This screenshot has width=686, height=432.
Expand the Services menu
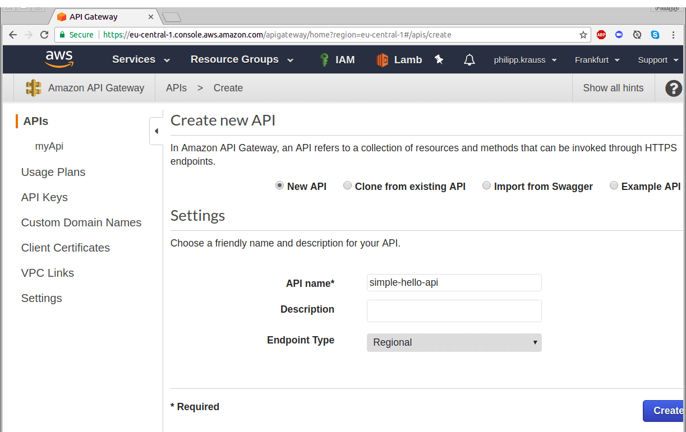(141, 59)
